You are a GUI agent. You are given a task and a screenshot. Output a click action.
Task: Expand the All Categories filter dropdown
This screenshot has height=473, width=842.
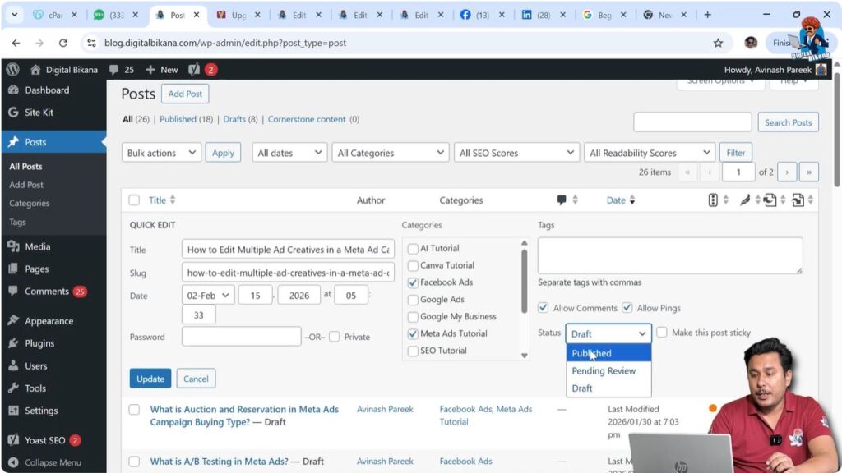click(390, 152)
